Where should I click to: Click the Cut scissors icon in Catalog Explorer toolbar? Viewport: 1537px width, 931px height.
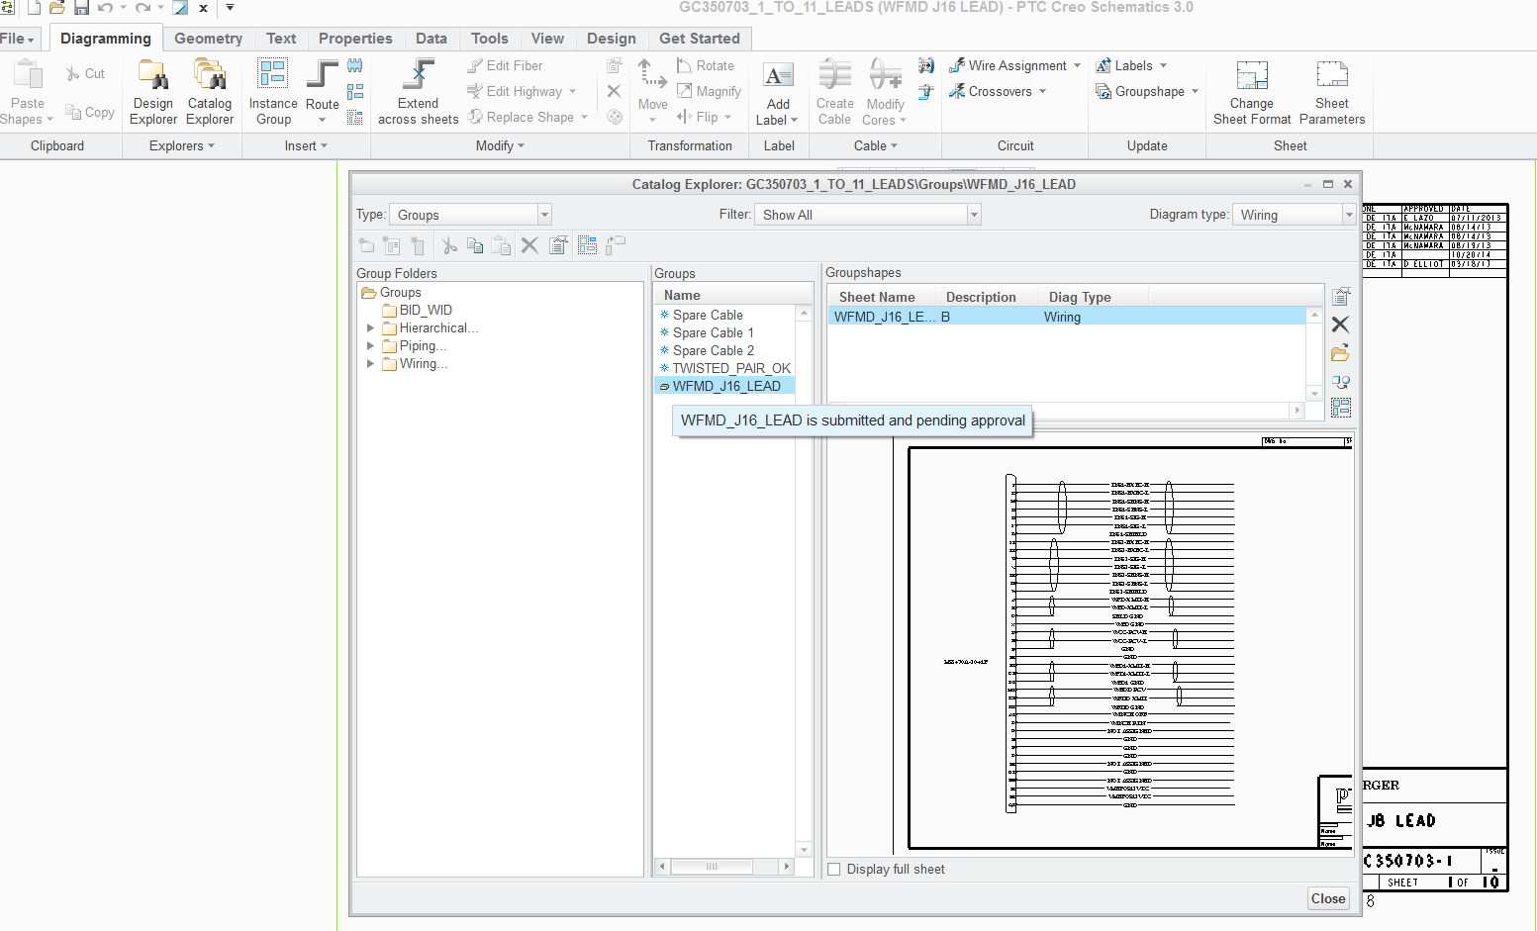(449, 245)
